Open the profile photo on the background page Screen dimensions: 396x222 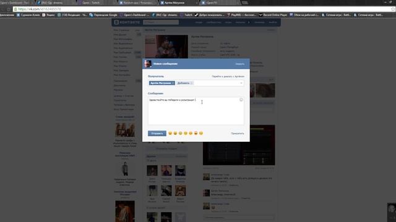[166, 47]
